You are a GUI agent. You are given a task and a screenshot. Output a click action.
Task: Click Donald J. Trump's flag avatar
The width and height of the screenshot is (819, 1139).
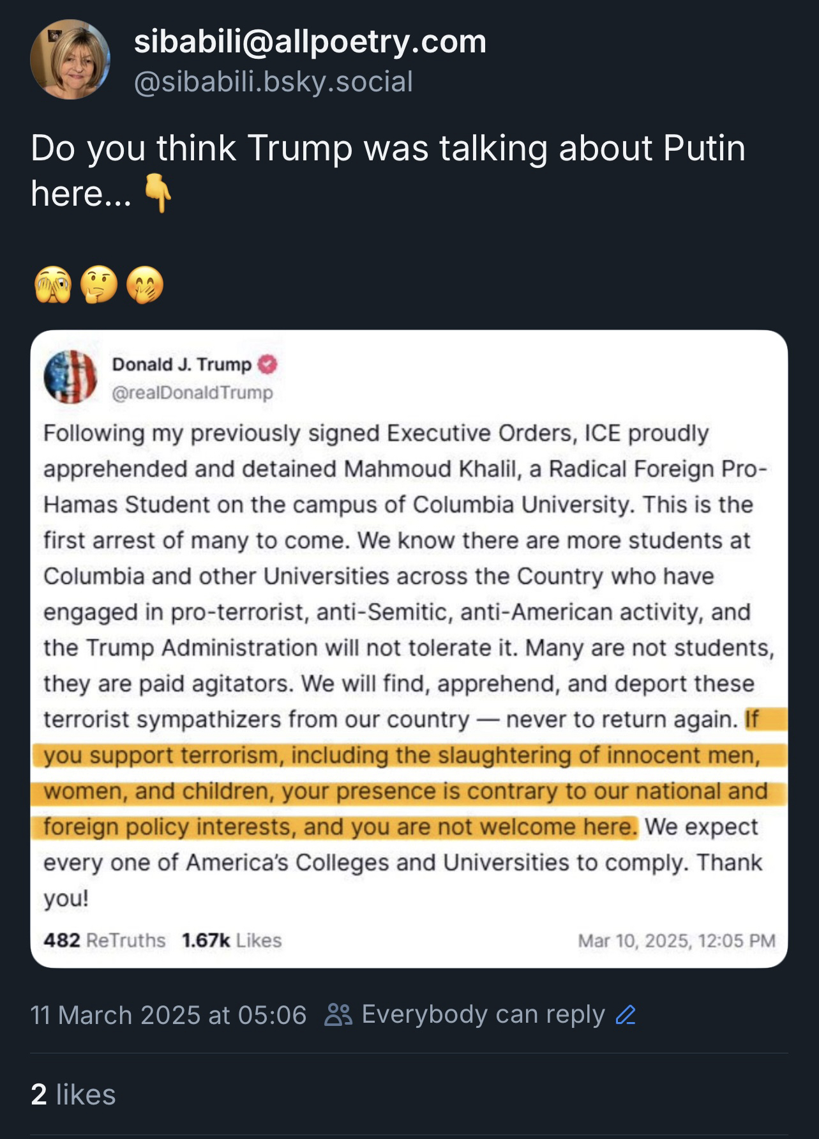pyautogui.click(x=70, y=377)
